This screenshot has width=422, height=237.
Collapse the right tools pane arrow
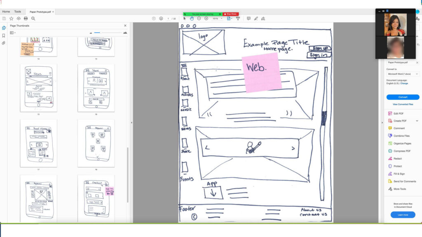pos(382,122)
